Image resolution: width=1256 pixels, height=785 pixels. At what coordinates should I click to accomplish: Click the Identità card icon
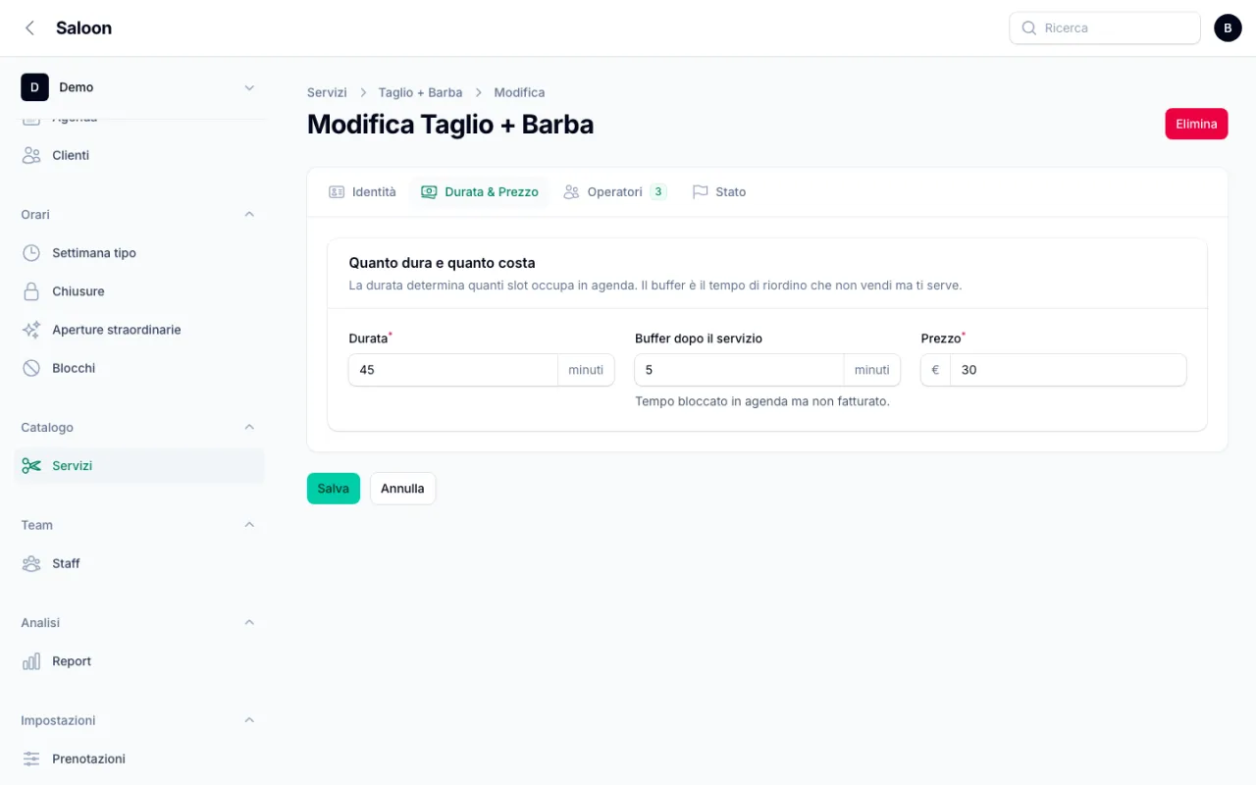[337, 192]
